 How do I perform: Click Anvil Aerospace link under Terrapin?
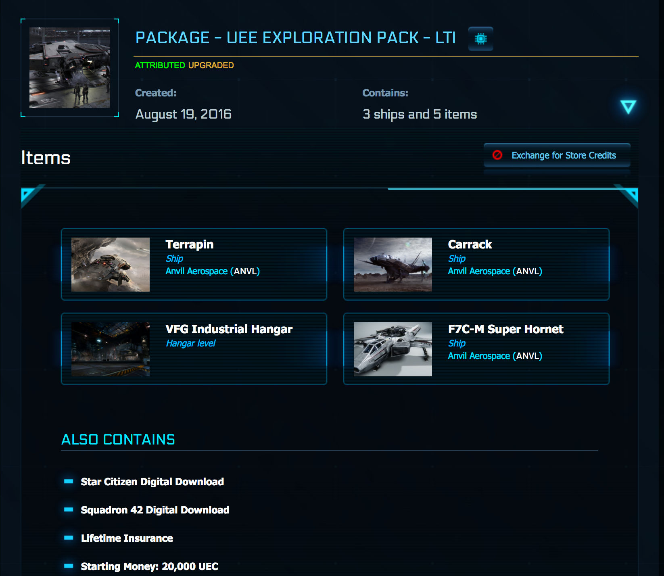tap(213, 271)
